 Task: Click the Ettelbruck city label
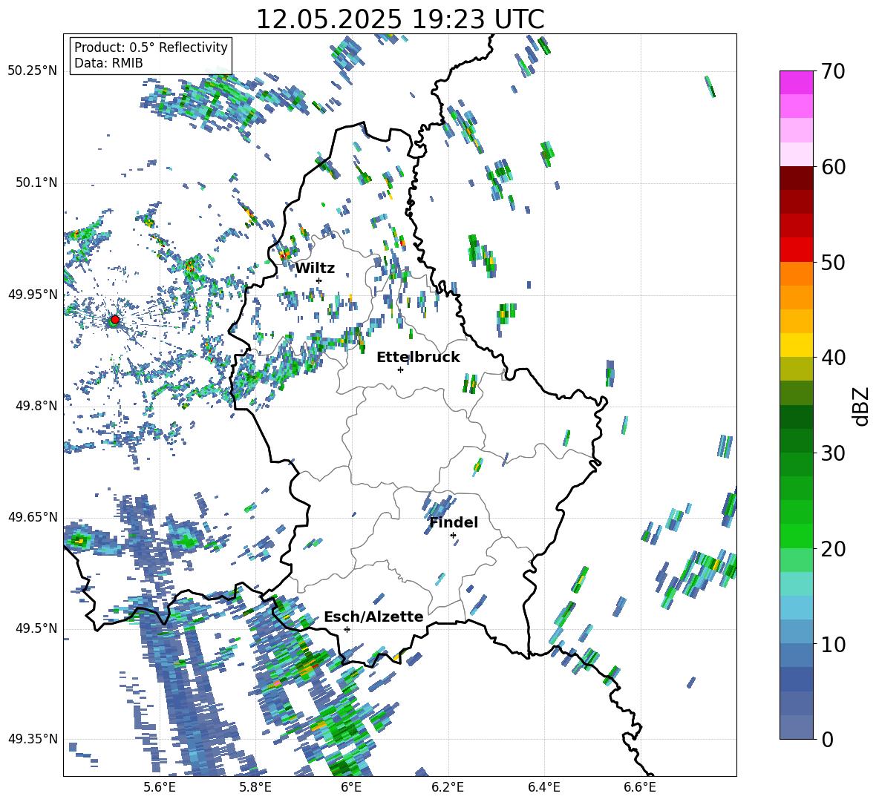tap(418, 358)
